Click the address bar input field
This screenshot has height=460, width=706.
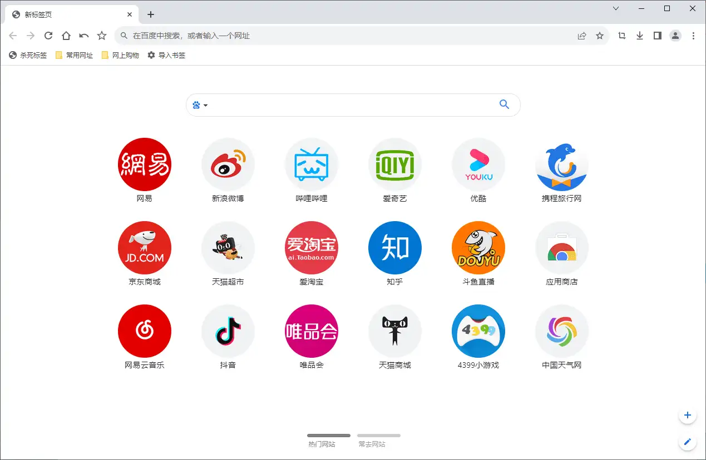[x=334, y=35]
